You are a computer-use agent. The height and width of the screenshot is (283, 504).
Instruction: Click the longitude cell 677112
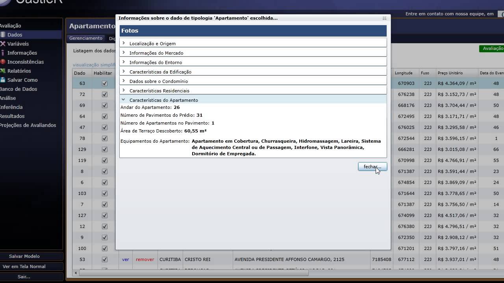(406, 259)
